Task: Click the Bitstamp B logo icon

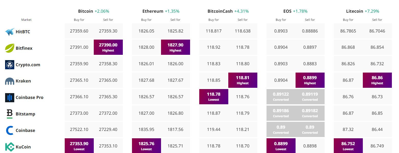Action: 10,114
